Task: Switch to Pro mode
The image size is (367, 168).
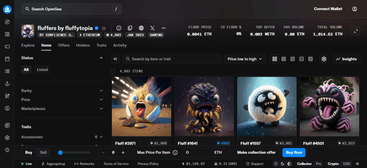Action: pos(319,164)
